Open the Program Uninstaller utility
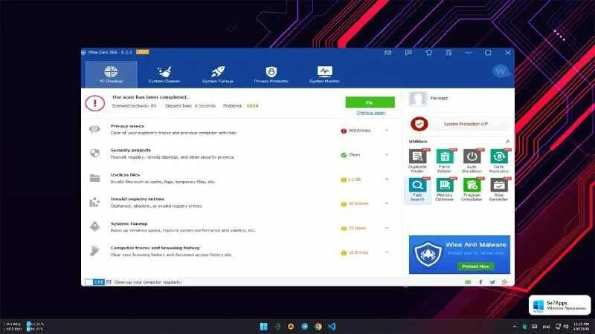This screenshot has height=334, width=595. (472, 189)
